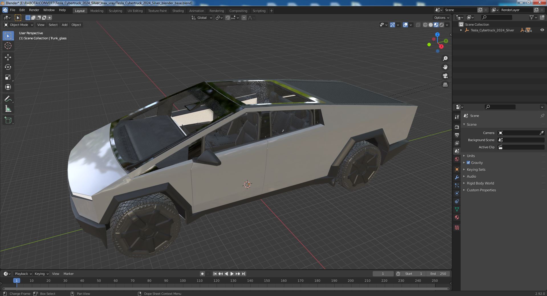The width and height of the screenshot is (547, 296).
Task: Expand the Rigid Body World panel
Action: tap(480, 183)
